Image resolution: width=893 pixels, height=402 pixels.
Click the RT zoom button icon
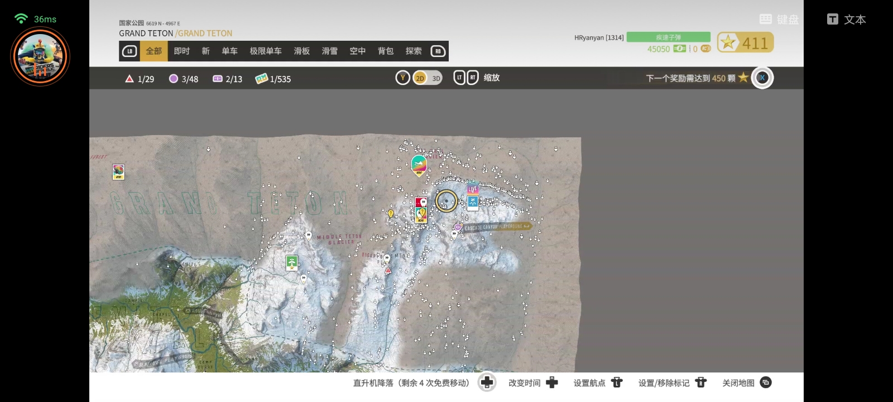[472, 78]
